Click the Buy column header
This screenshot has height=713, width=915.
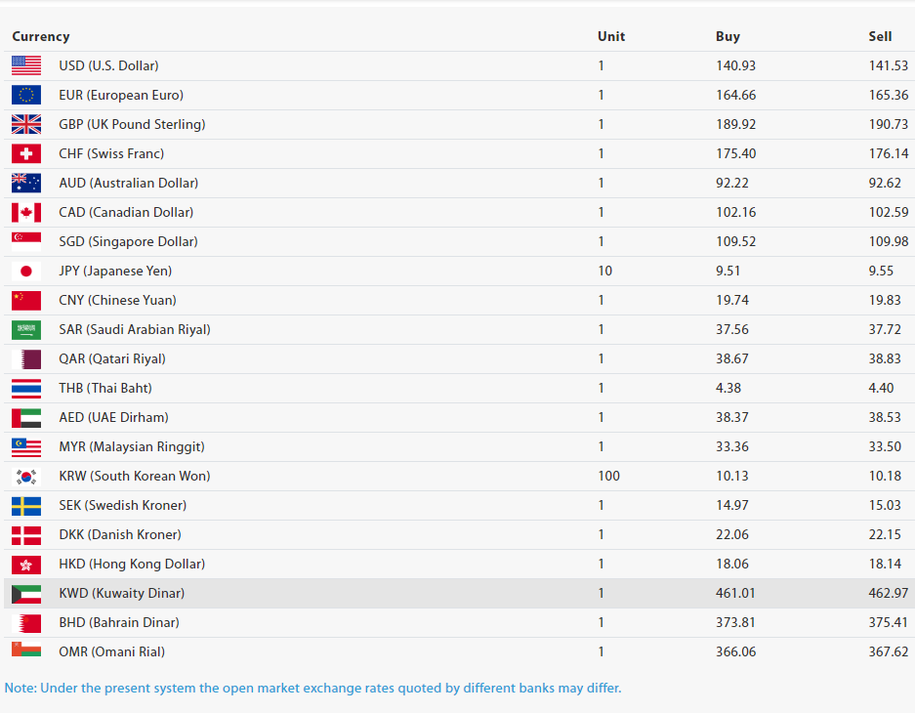click(728, 36)
